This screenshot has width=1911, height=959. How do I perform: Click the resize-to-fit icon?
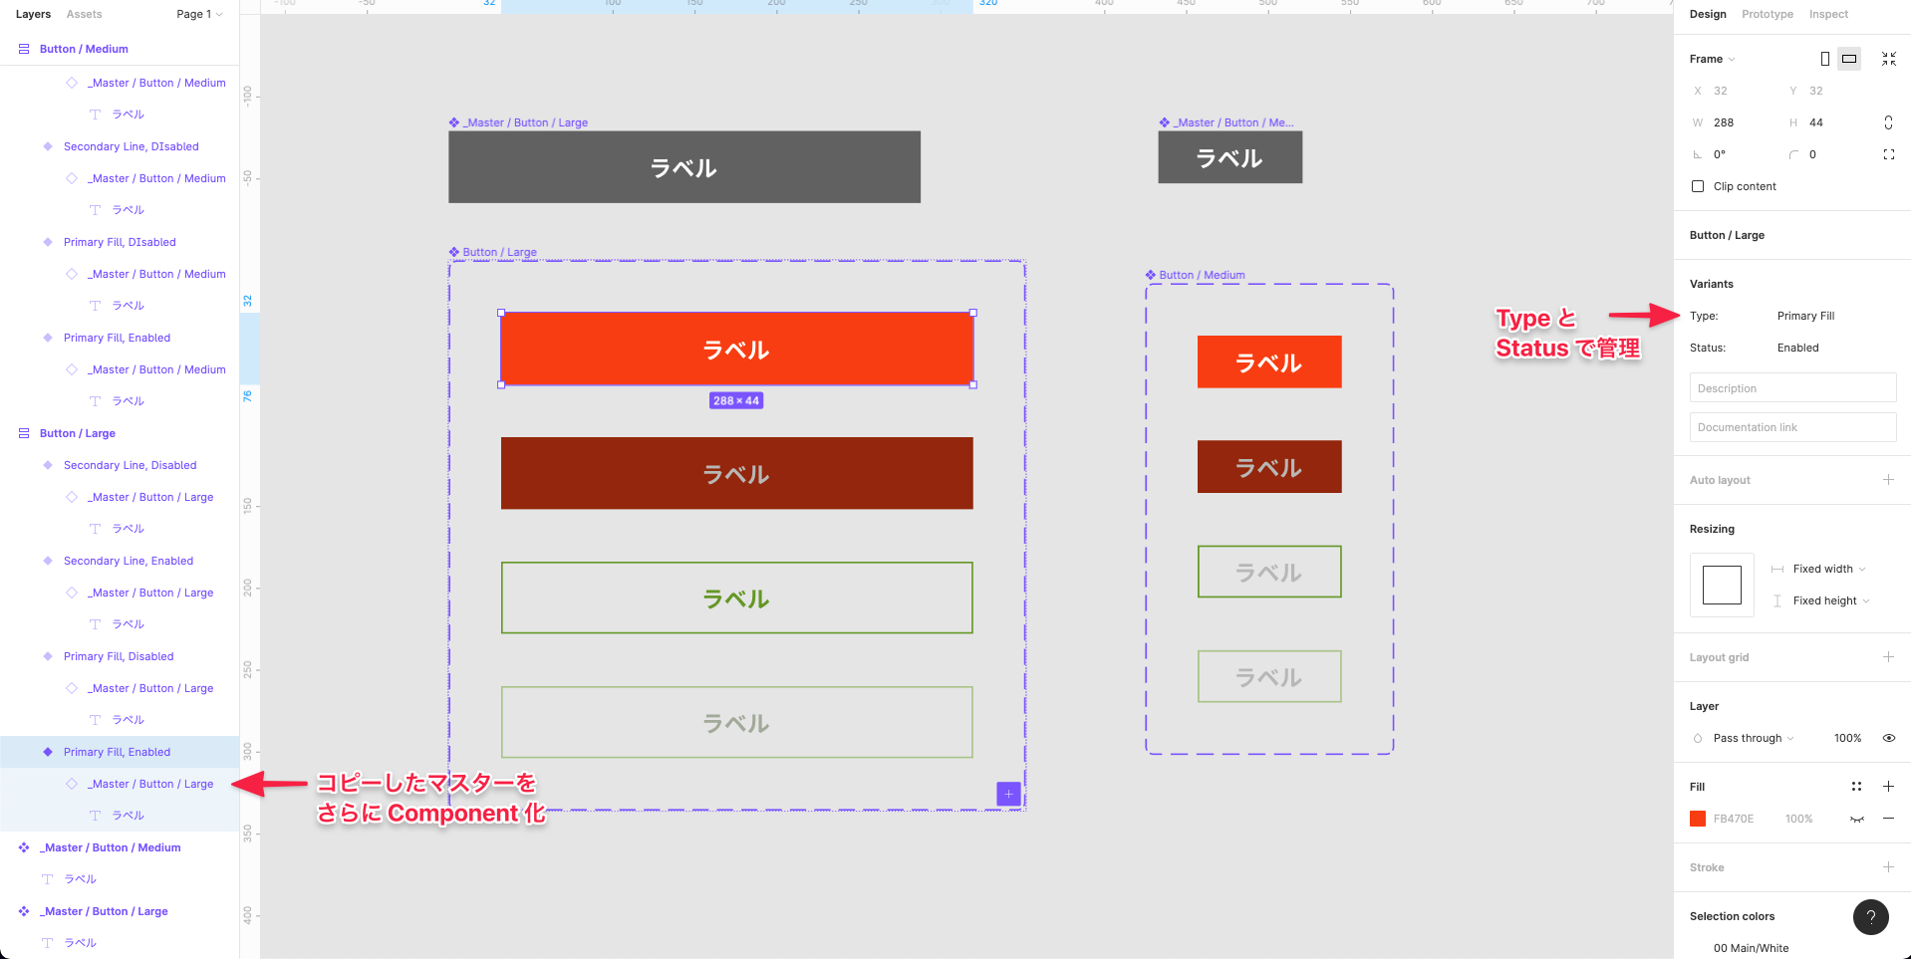coord(1888,59)
